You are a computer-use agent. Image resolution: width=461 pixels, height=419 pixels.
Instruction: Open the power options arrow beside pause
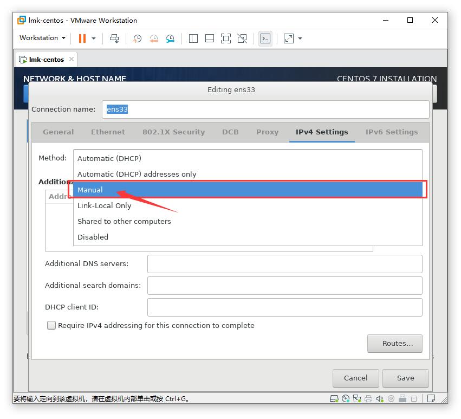(x=94, y=38)
